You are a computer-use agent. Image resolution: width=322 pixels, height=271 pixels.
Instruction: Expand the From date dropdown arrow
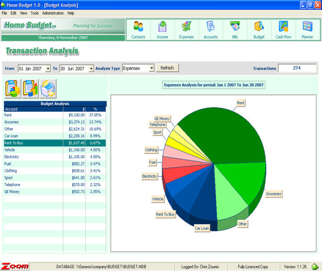point(48,68)
